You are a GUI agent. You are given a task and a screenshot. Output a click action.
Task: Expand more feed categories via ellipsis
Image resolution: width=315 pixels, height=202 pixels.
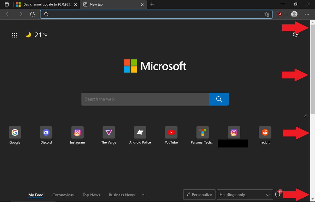click(143, 195)
